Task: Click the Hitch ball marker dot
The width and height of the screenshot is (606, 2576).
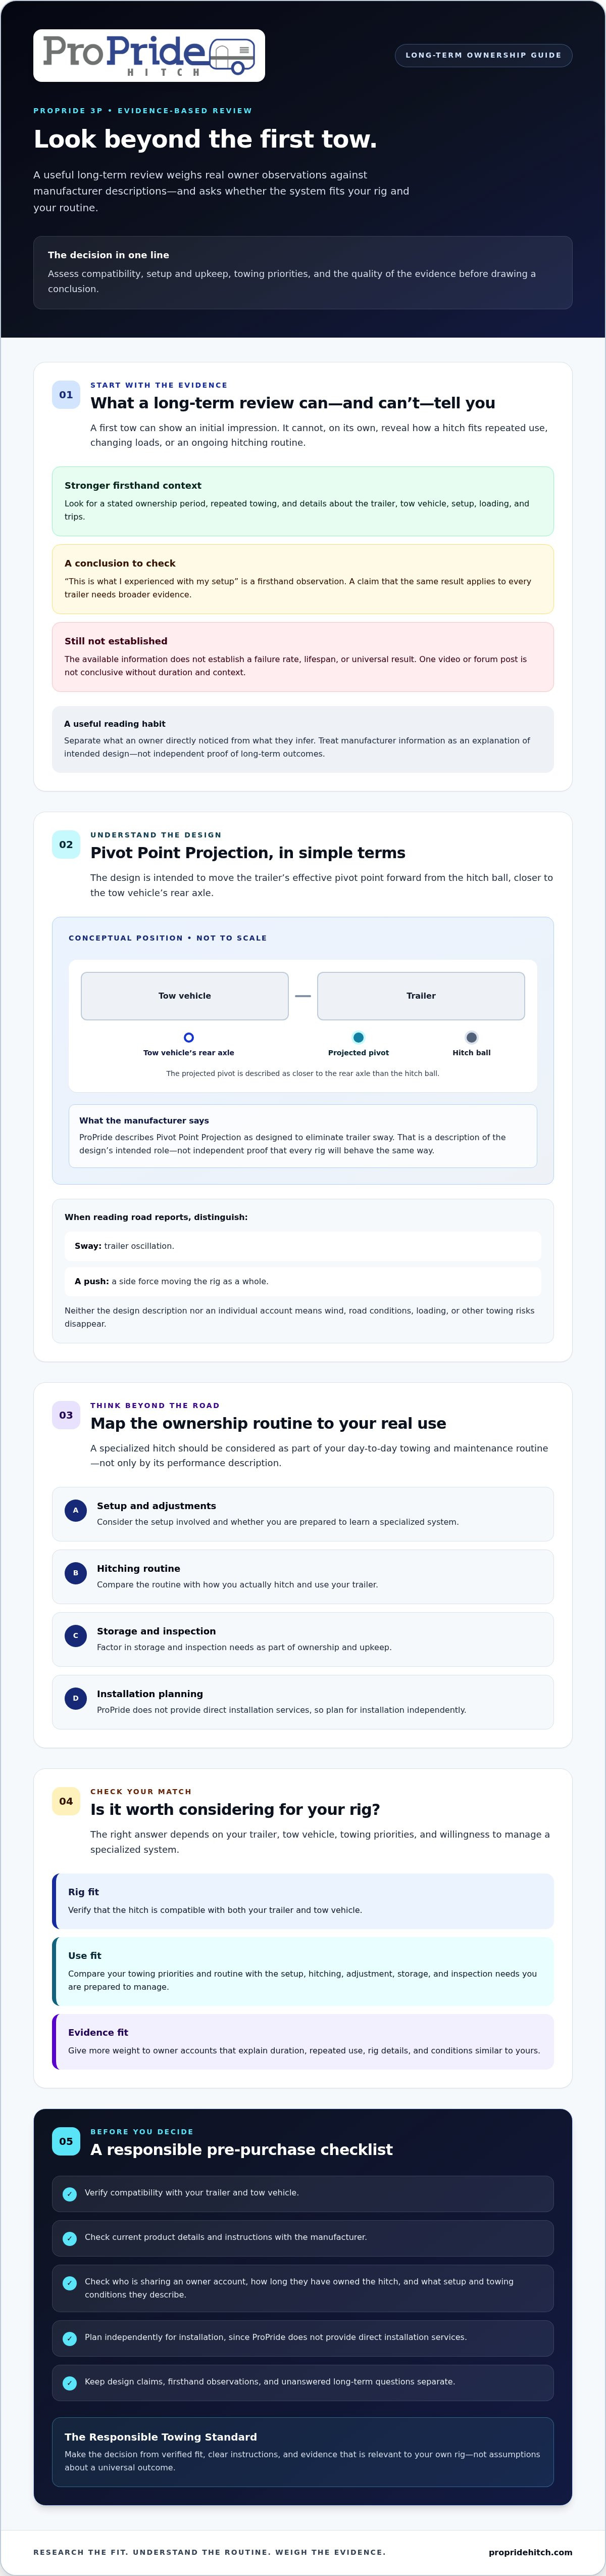Action: click(471, 1037)
